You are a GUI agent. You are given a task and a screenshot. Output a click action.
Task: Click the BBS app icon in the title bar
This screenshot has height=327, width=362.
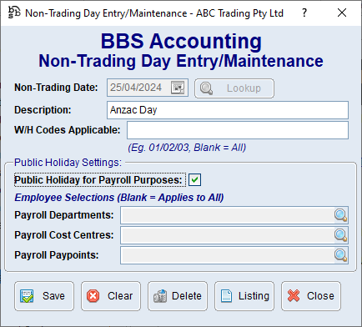pyautogui.click(x=14, y=13)
